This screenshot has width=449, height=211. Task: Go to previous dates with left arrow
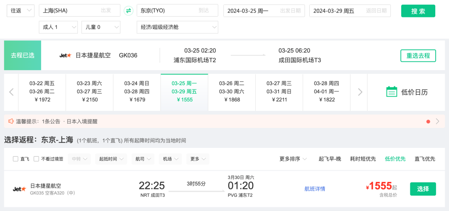12,92
